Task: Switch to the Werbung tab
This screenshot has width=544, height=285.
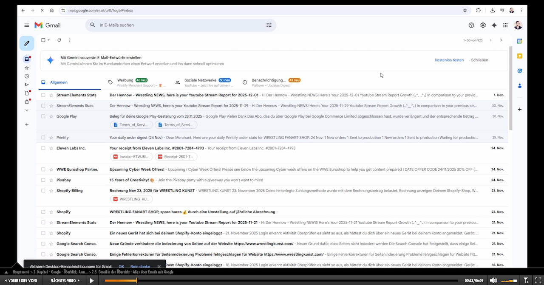Action: 125,80
